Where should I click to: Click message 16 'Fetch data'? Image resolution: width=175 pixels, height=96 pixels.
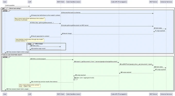click(158, 67)
